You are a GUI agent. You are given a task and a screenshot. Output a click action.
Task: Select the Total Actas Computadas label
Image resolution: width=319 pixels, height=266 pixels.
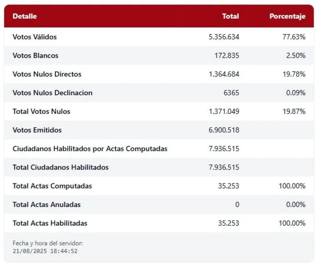click(x=52, y=186)
